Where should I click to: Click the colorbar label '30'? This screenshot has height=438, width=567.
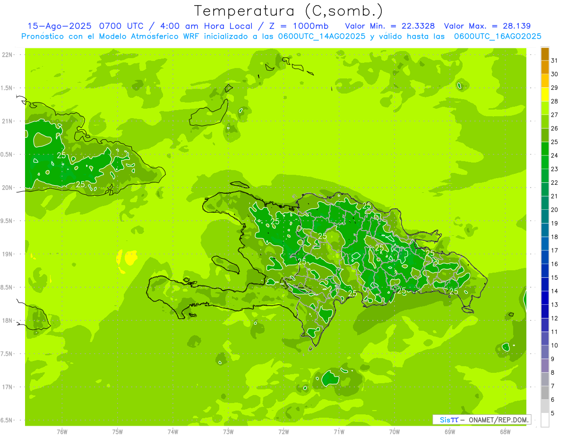coord(555,74)
